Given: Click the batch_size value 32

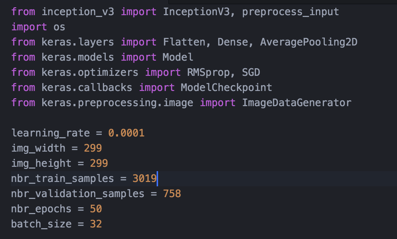Looking at the screenshot, I should (x=96, y=224).
